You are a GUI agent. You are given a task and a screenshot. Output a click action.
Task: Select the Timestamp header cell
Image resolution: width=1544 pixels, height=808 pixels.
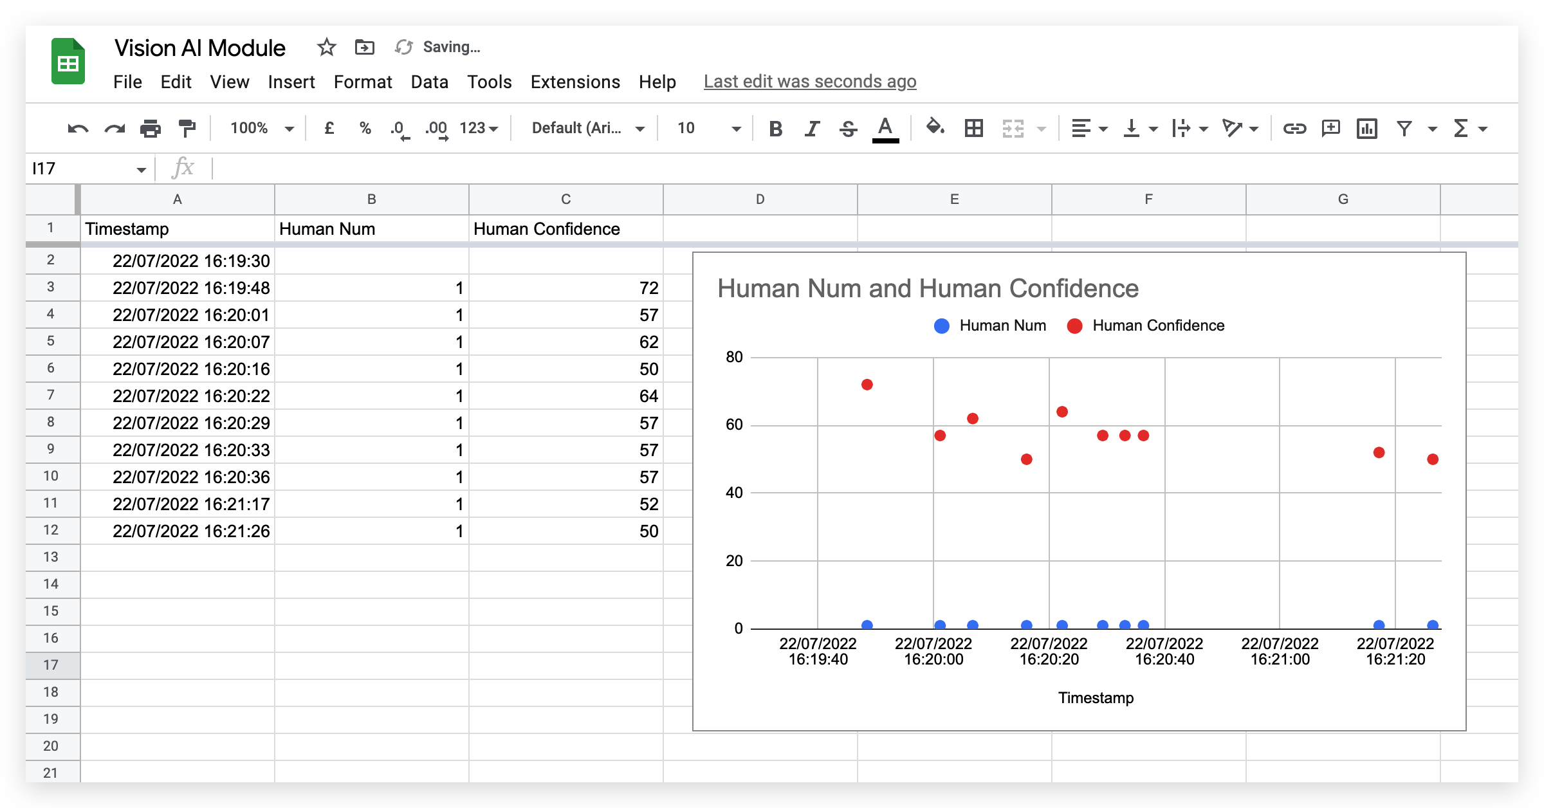tap(178, 229)
